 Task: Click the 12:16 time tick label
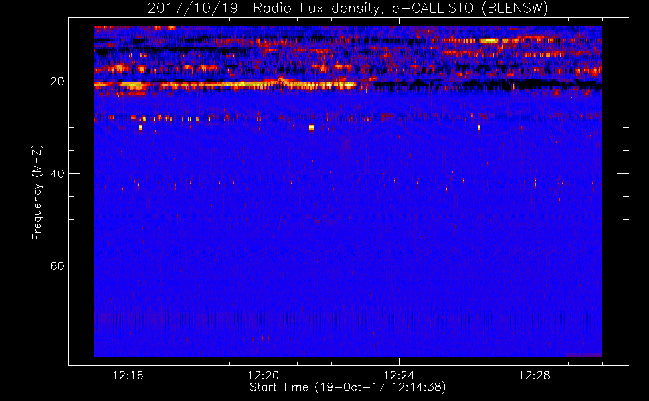point(128,376)
